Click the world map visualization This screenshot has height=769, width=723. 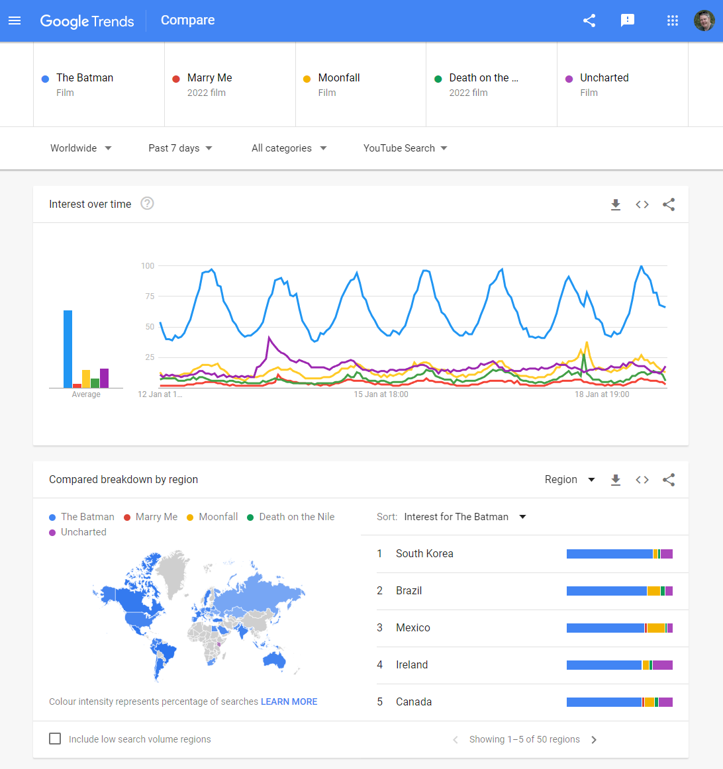tap(199, 615)
